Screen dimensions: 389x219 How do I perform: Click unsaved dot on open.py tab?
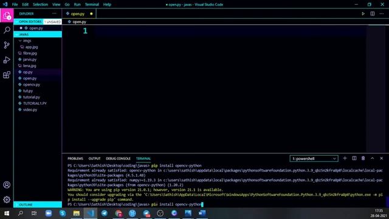coord(91,13)
